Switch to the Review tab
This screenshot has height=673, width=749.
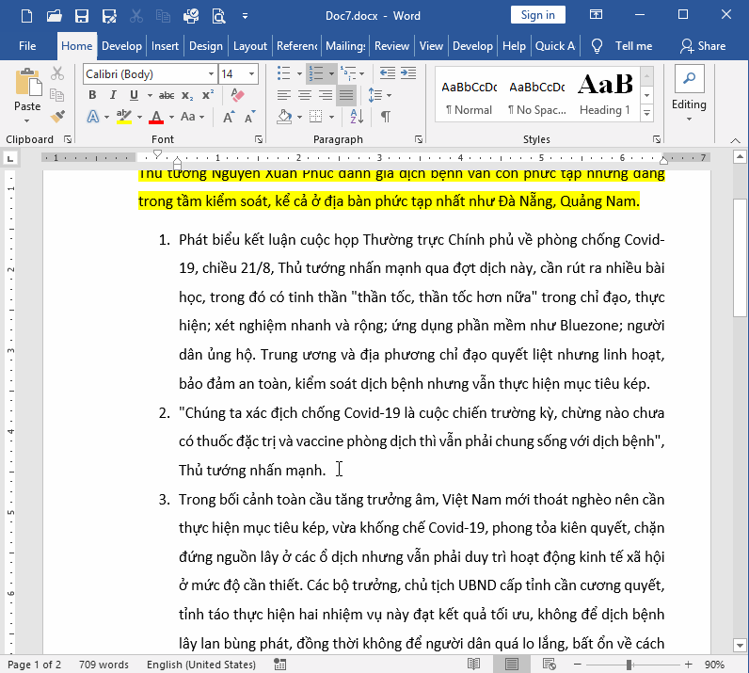coord(391,46)
